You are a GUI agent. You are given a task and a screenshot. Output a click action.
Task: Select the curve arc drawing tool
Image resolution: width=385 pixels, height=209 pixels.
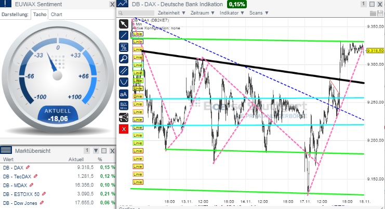pyautogui.click(x=124, y=82)
